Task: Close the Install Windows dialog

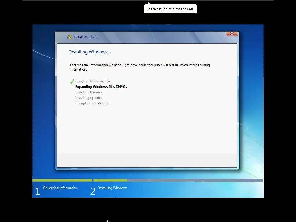Action: [x=232, y=34]
